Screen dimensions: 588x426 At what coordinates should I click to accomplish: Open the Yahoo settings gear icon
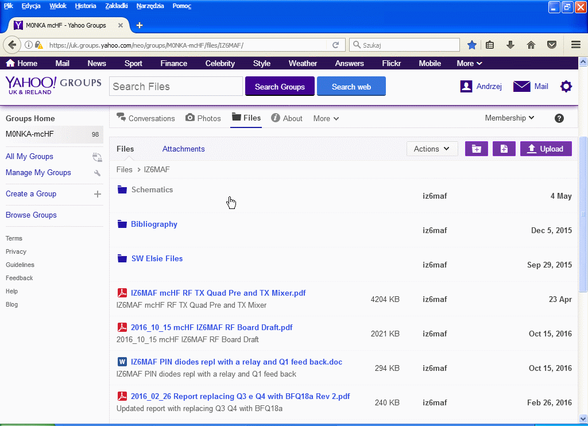pos(566,87)
